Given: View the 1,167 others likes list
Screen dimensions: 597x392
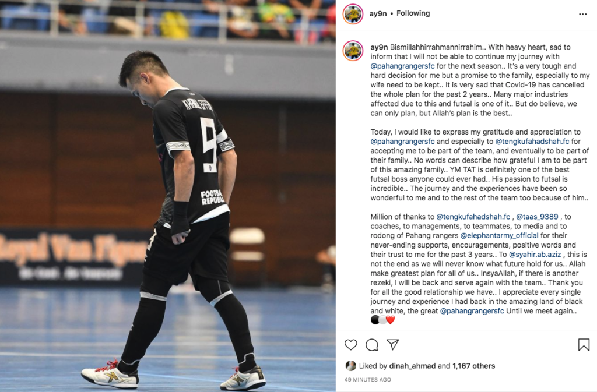Looking at the screenshot, I should pyautogui.click(x=473, y=366).
